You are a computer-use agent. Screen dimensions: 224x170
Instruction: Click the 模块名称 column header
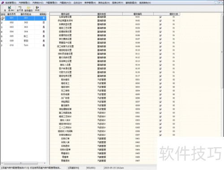tap(65, 14)
